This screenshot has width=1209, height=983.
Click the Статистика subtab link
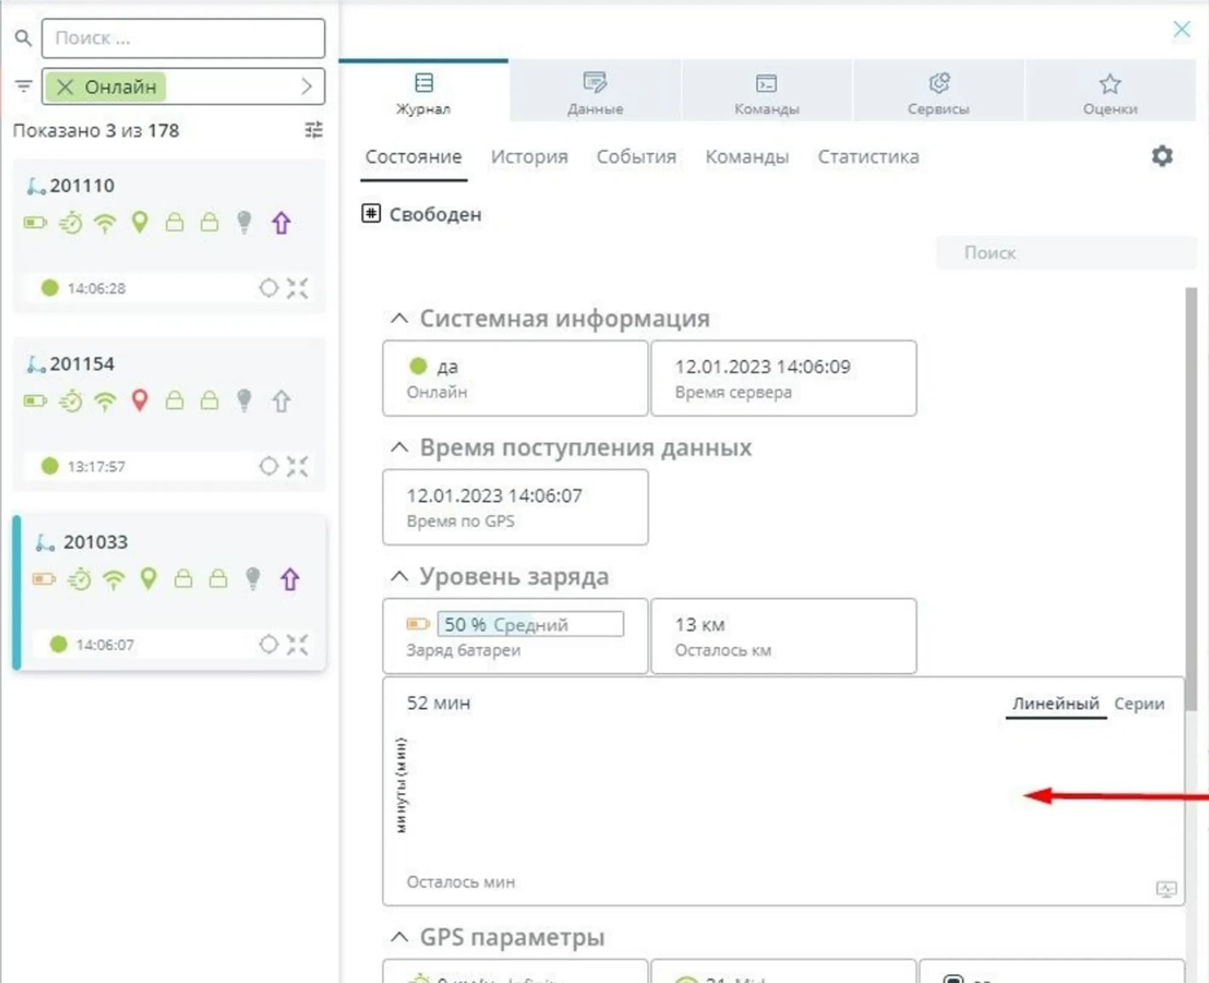868,157
